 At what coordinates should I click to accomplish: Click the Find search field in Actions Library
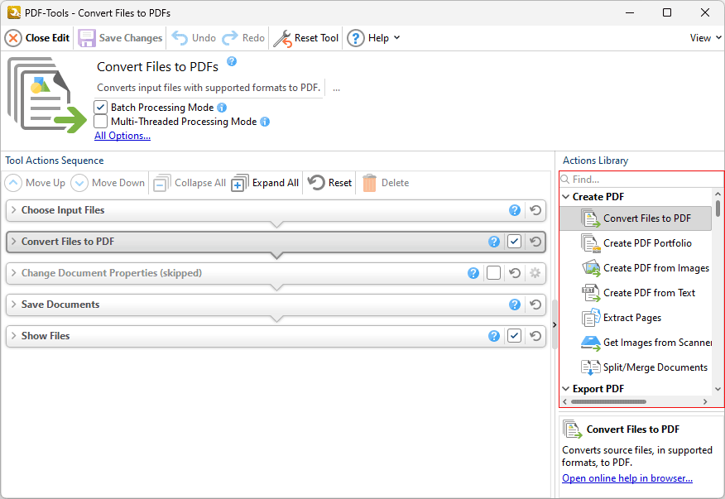pos(641,180)
